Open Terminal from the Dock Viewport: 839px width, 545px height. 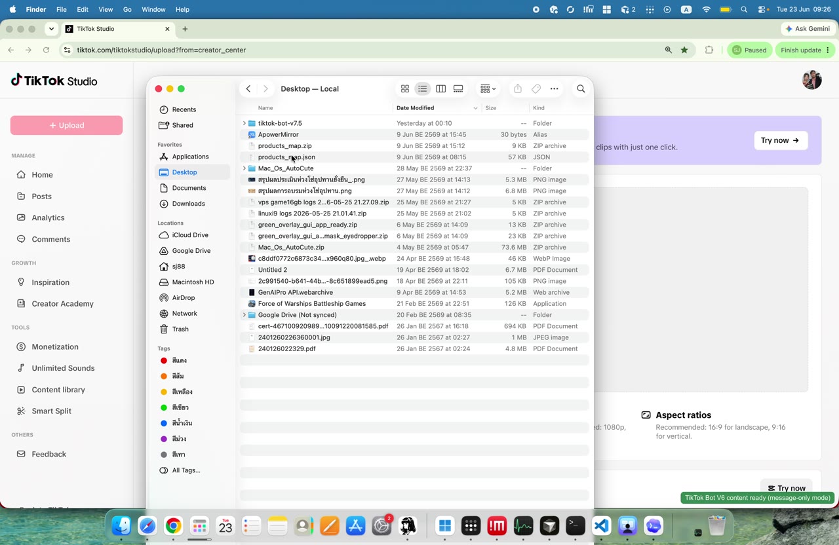click(576, 525)
